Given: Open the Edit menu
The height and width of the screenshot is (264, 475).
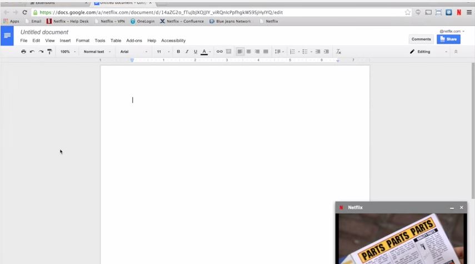Looking at the screenshot, I should (x=36, y=41).
